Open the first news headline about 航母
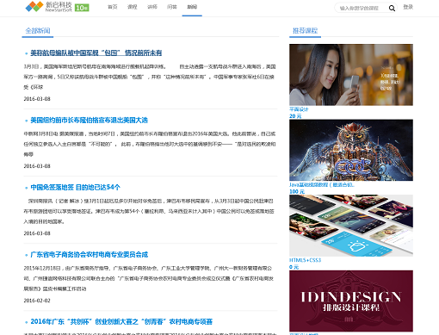This screenshot has width=439, height=335. (x=96, y=53)
